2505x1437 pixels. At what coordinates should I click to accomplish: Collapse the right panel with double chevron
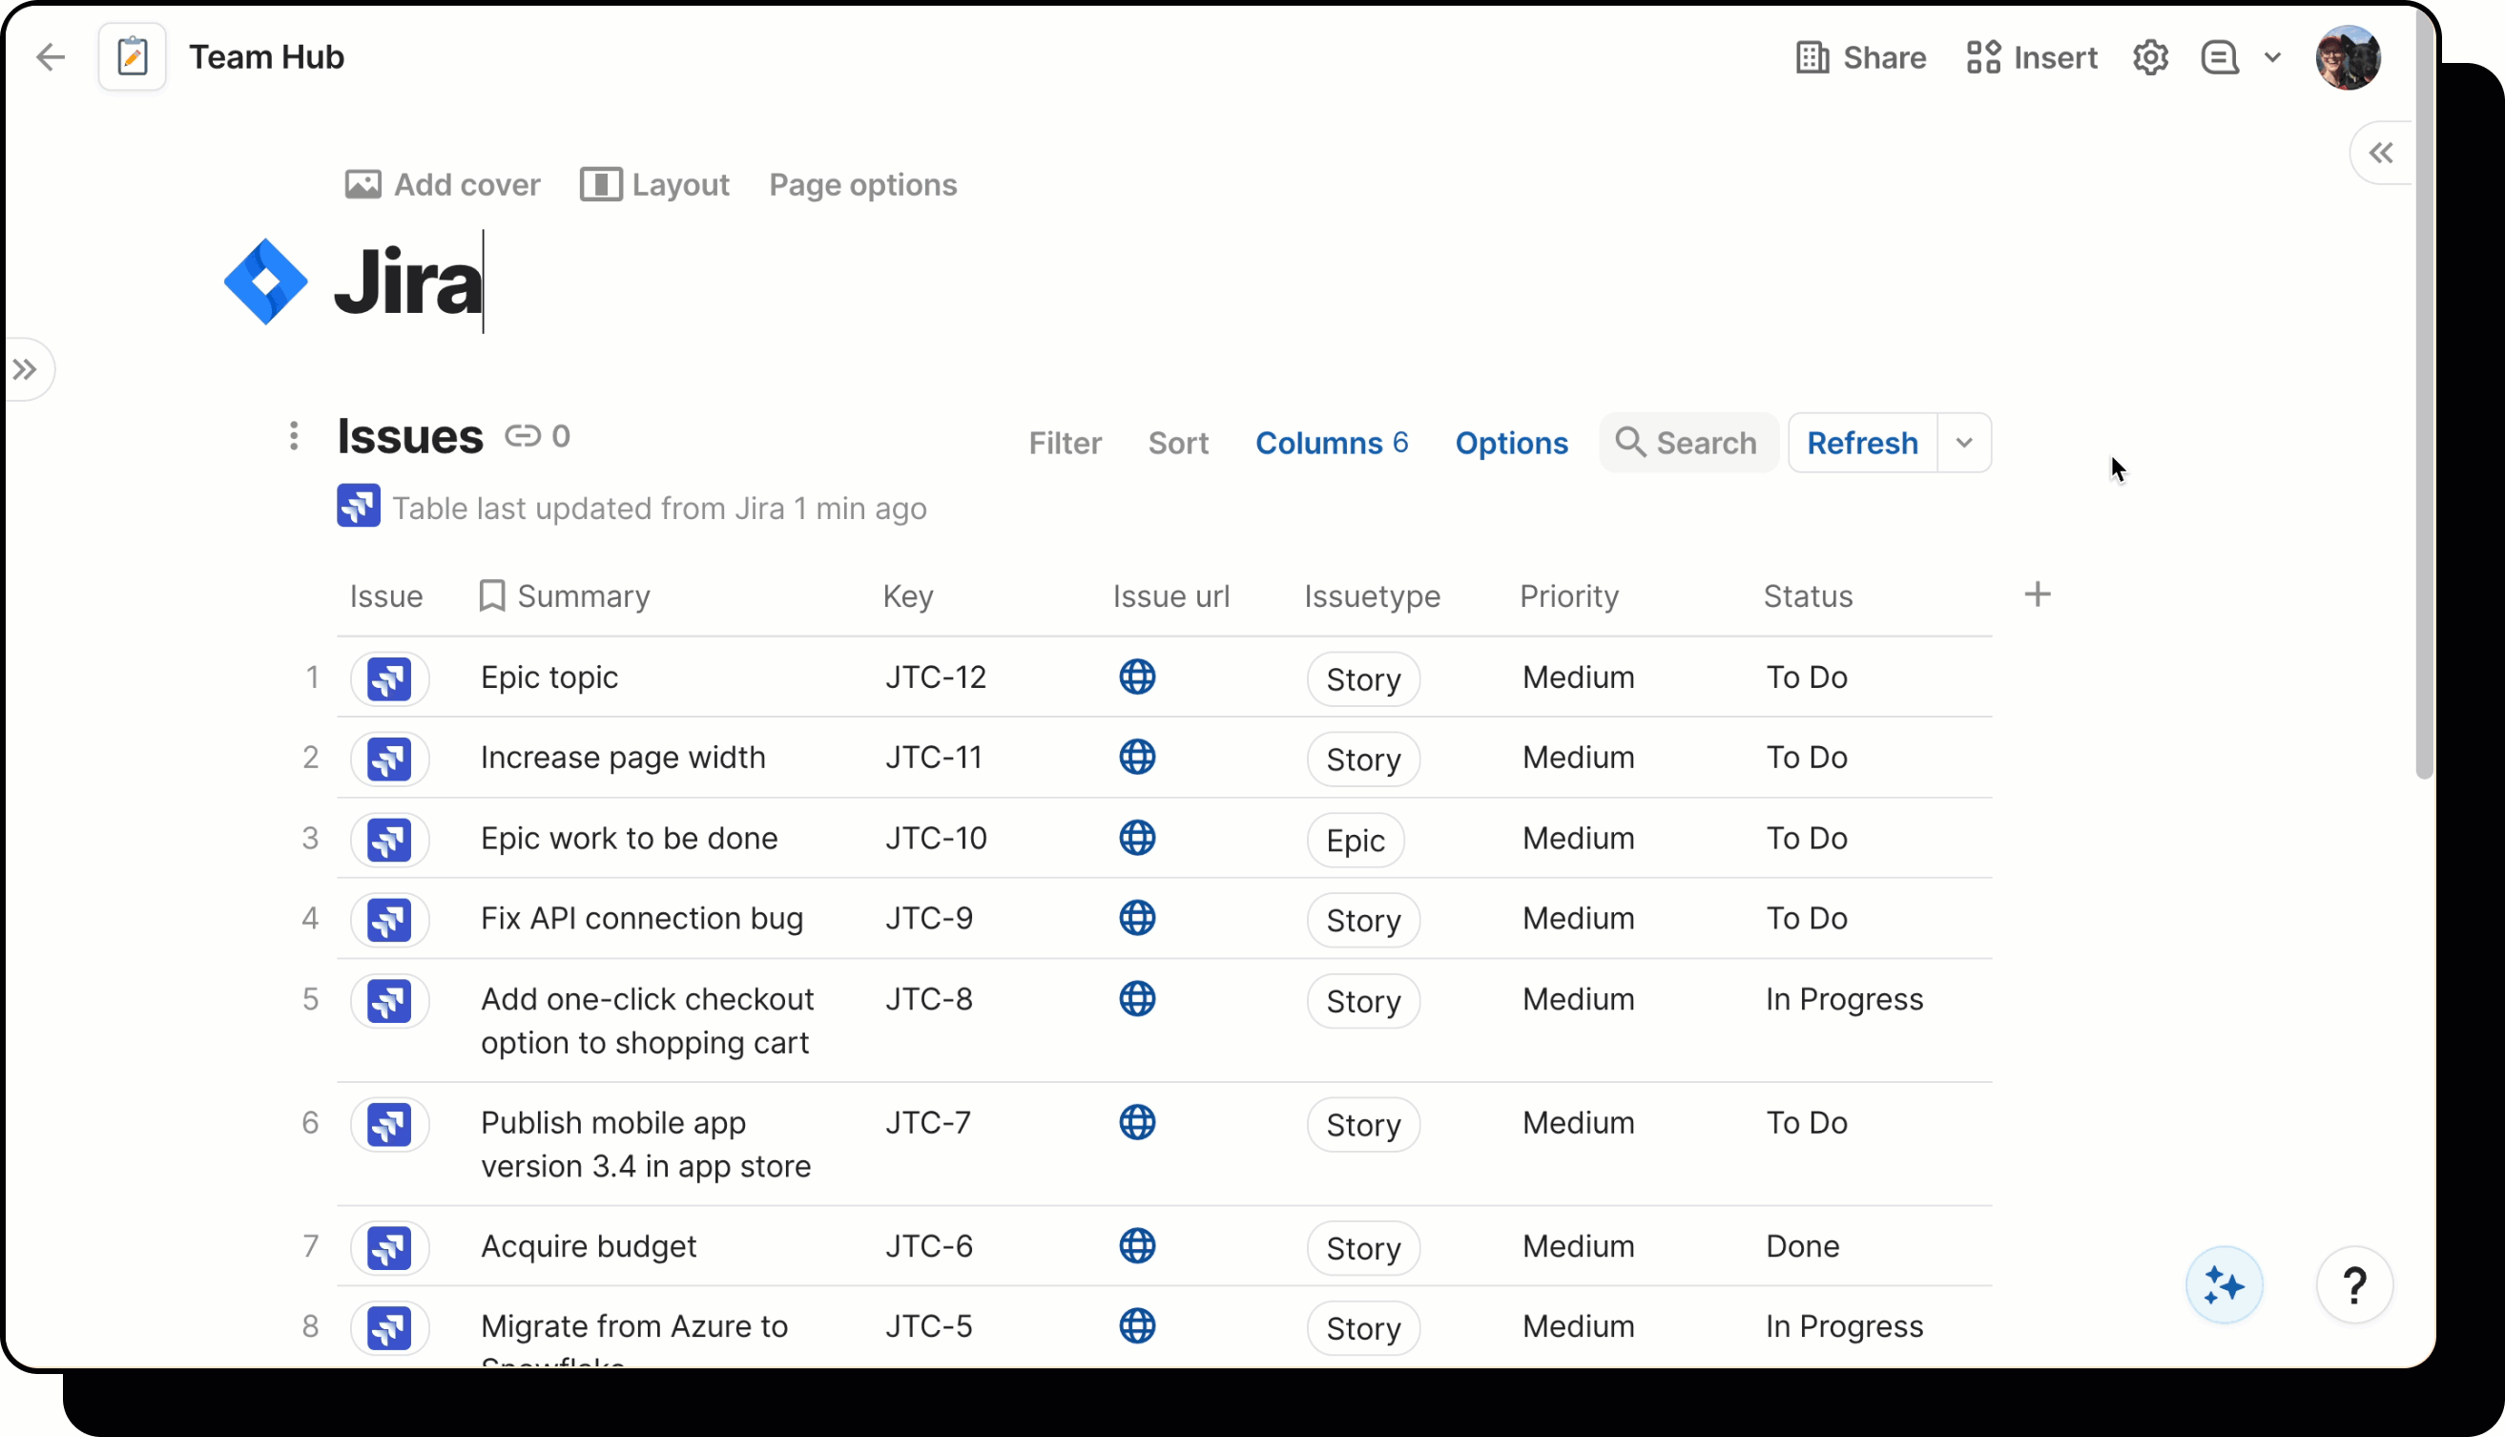point(2381,153)
